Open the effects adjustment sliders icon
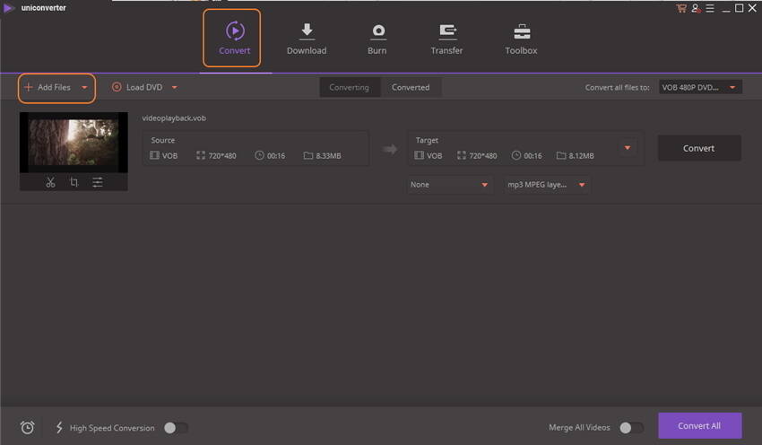 (x=98, y=182)
